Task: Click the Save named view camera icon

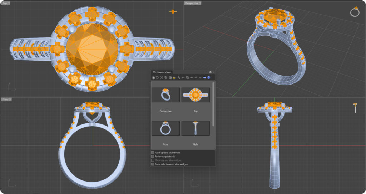Action: coord(153,77)
